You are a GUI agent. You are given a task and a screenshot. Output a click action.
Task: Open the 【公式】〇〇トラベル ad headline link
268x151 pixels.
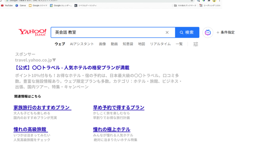point(72,68)
